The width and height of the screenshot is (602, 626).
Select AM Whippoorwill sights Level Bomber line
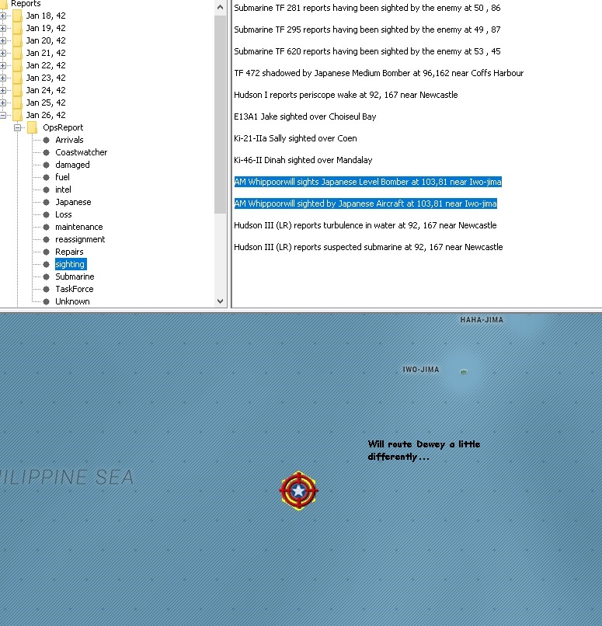(367, 182)
